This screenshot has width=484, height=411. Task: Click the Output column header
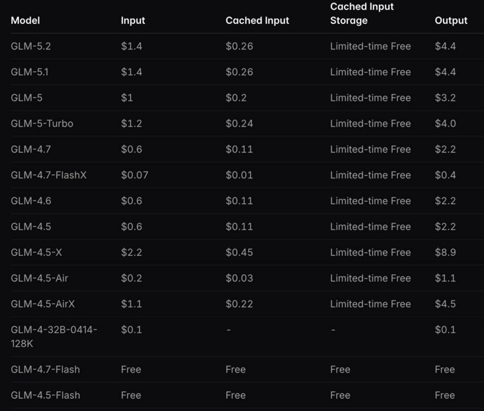click(x=451, y=20)
